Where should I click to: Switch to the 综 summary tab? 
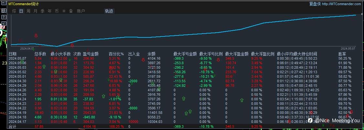point(14,11)
